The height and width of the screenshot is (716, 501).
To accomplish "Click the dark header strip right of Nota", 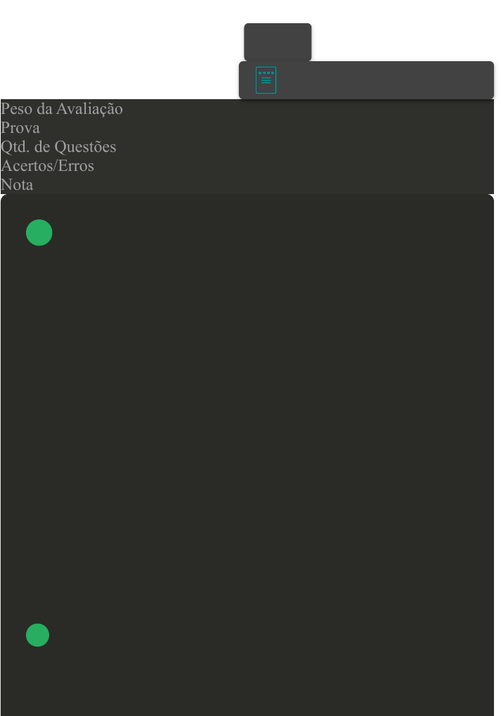I will [263, 185].
